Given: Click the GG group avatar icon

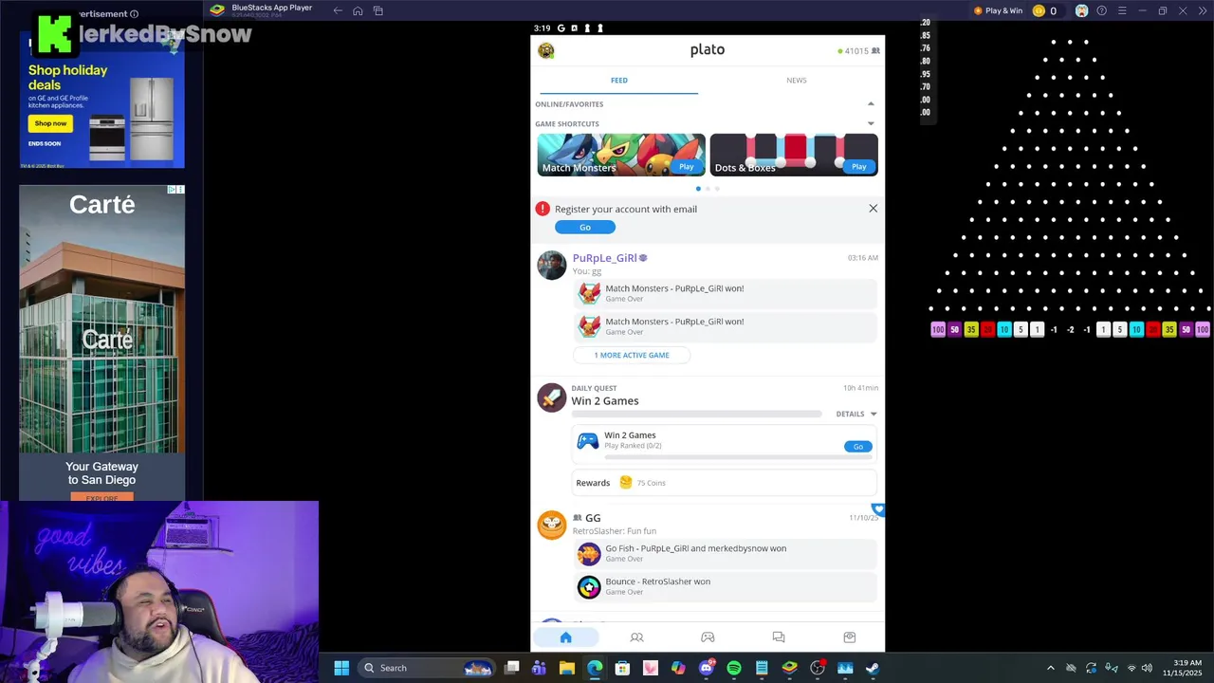Looking at the screenshot, I should (x=551, y=525).
